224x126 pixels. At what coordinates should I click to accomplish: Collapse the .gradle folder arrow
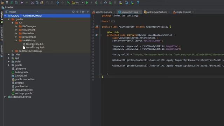pyautogui.click(x=9, y=19)
